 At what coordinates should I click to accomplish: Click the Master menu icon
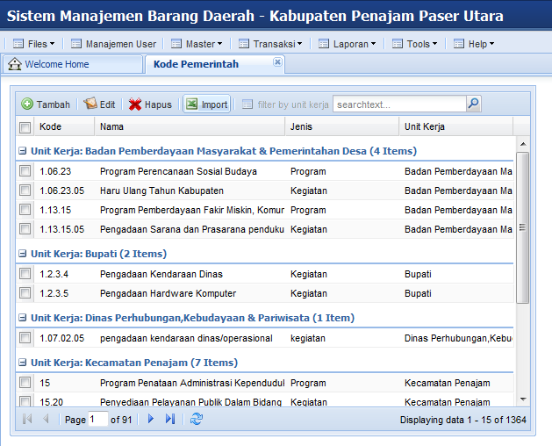tap(176, 44)
